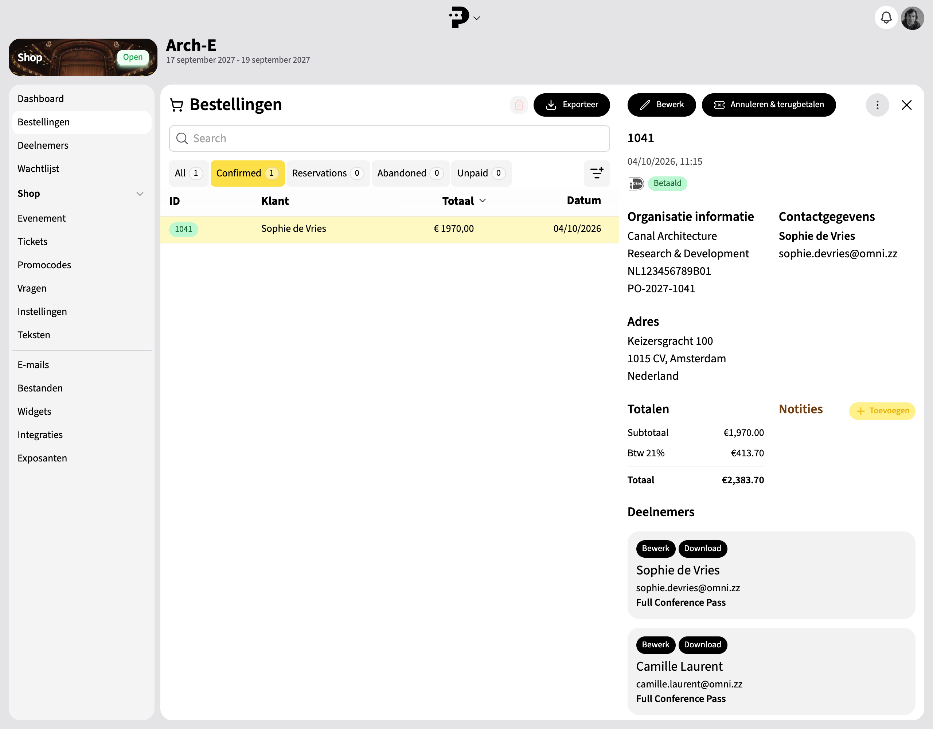Click the Bestellingen cart icon
Screen dimensions: 933x729
(176, 105)
